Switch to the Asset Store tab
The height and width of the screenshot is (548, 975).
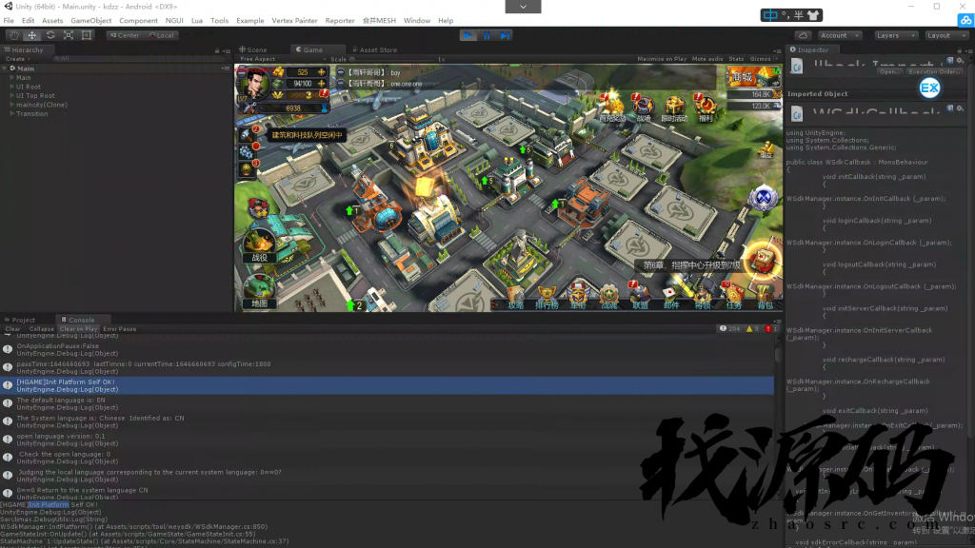(374, 49)
